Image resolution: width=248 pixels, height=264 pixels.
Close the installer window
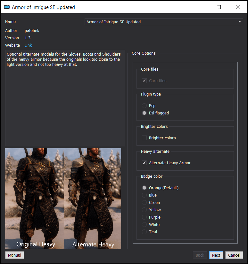click(238, 7)
